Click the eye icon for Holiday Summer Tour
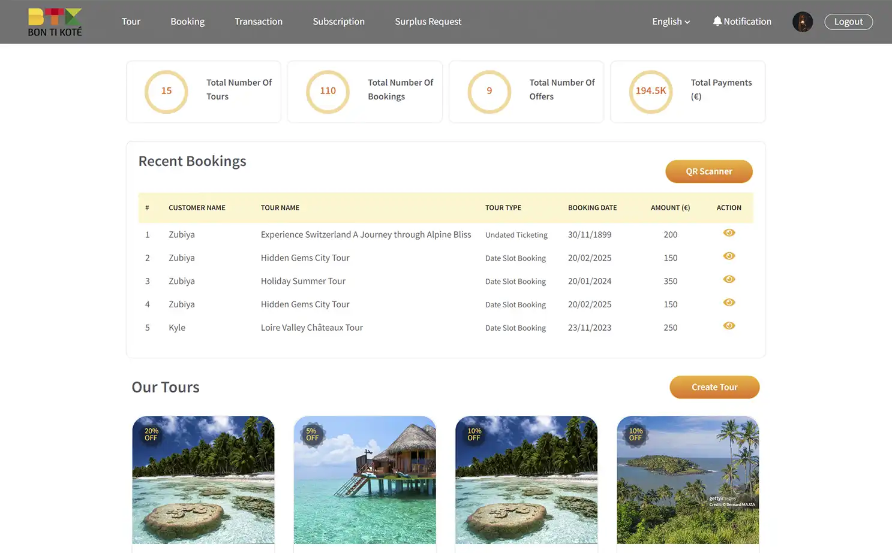 pos(729,279)
